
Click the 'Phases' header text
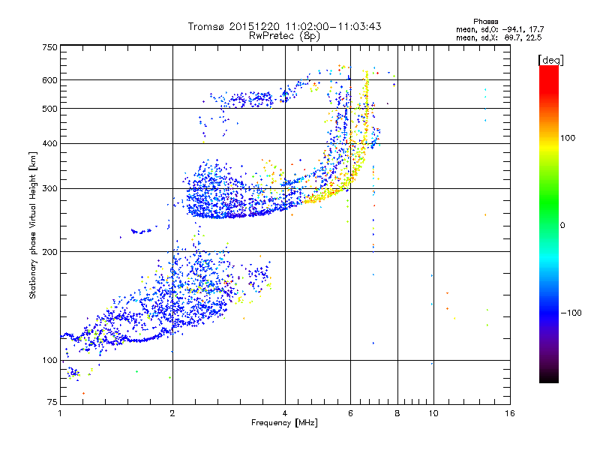[485, 22]
